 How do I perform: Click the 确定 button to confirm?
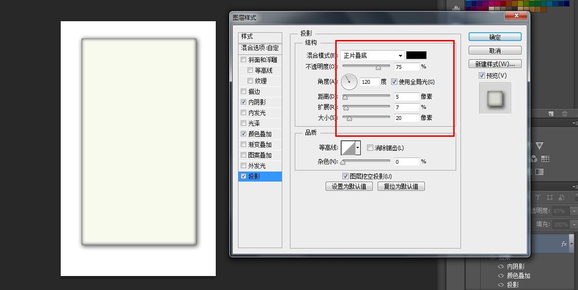pyautogui.click(x=495, y=37)
